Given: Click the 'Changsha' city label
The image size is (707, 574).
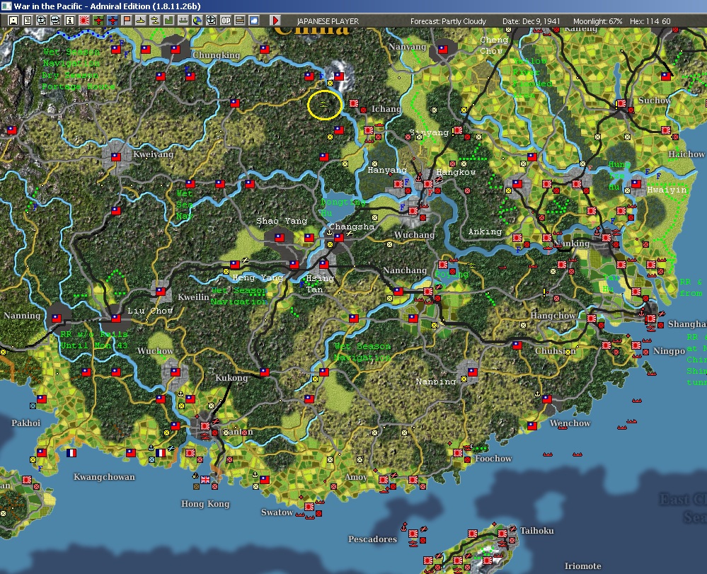Looking at the screenshot, I should 352,226.
